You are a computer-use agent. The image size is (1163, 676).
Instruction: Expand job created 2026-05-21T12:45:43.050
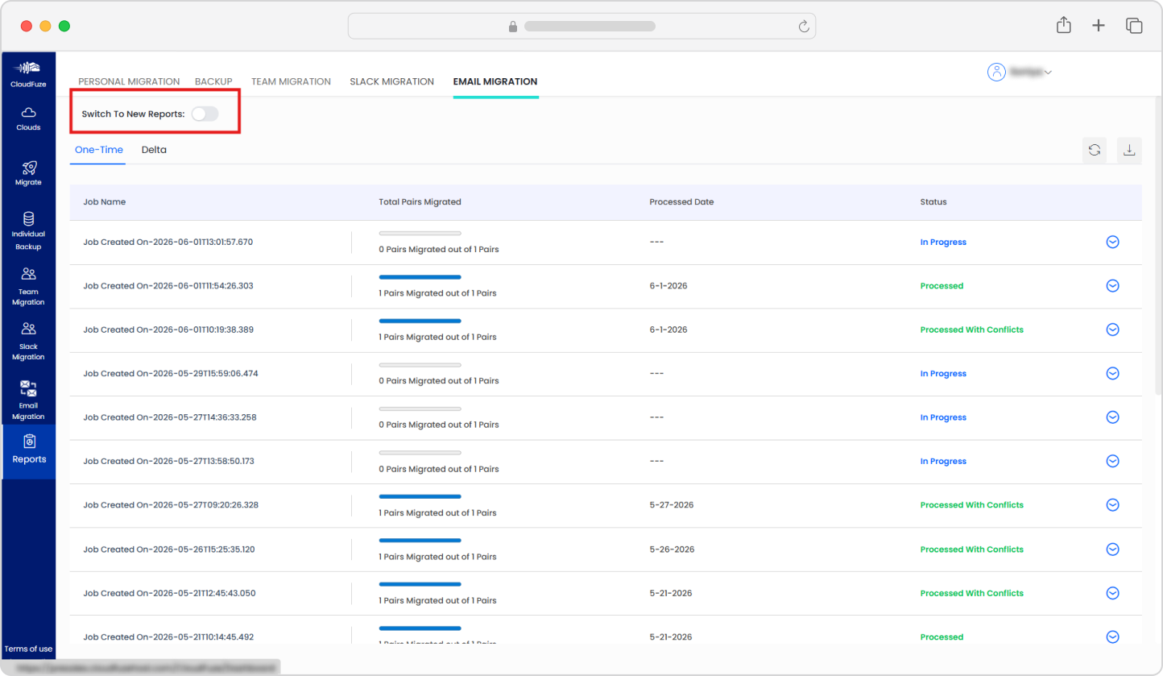click(1113, 593)
